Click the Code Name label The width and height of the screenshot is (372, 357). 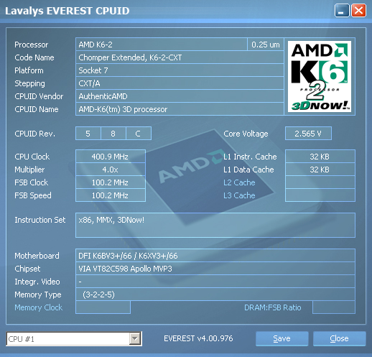point(34,57)
